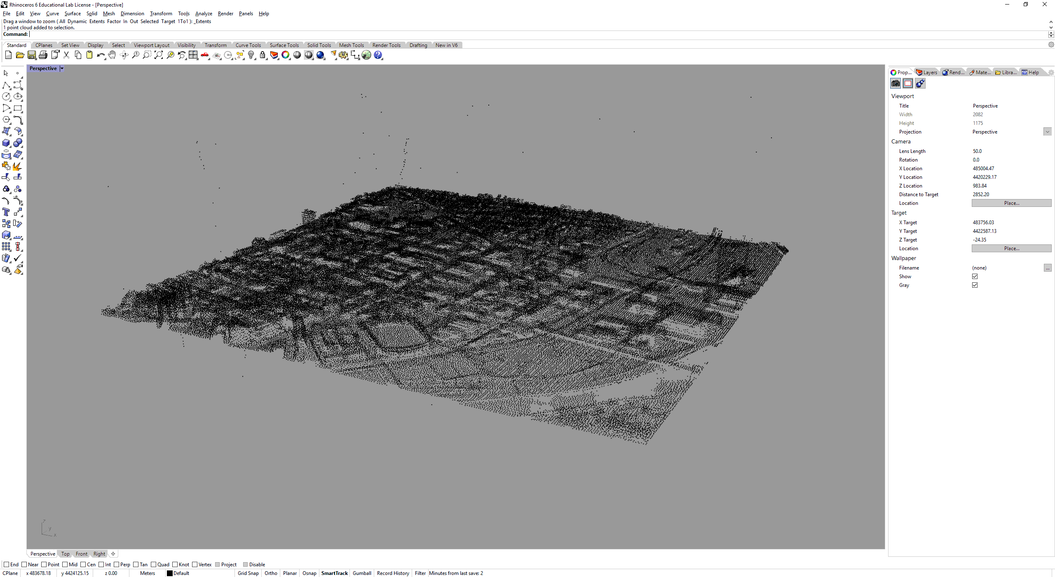Click the Print icon in toolbar
This screenshot has height=577, width=1055.
pyautogui.click(x=43, y=55)
